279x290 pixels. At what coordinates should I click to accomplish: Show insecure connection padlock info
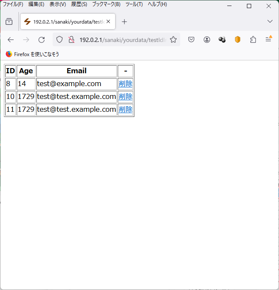coord(71,39)
